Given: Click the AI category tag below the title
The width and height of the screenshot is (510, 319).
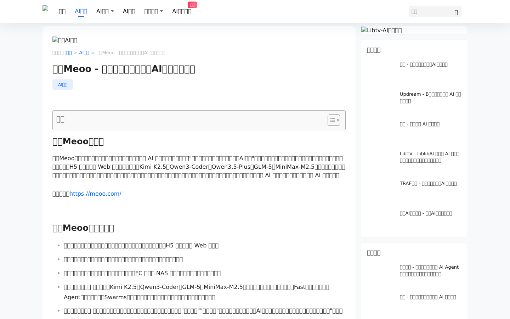Looking at the screenshot, I should (63, 85).
